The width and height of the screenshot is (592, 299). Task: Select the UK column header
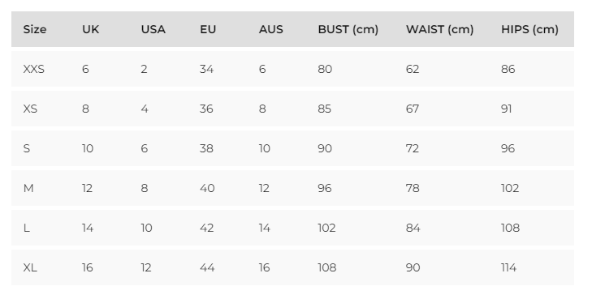(x=91, y=29)
